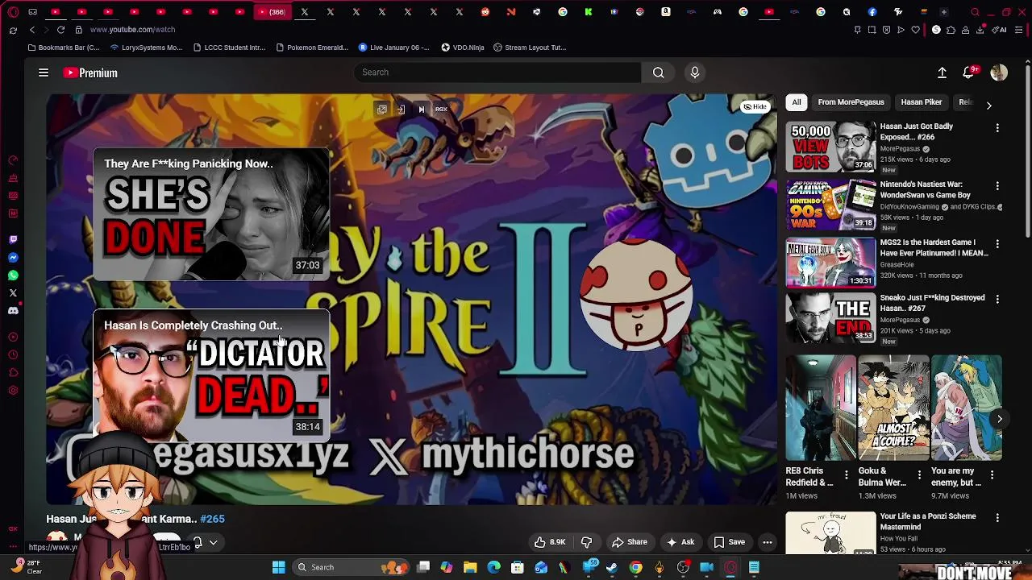The image size is (1032, 580).
Task: Open the Metal Gear Solid 2 thumbnail
Action: 830,262
